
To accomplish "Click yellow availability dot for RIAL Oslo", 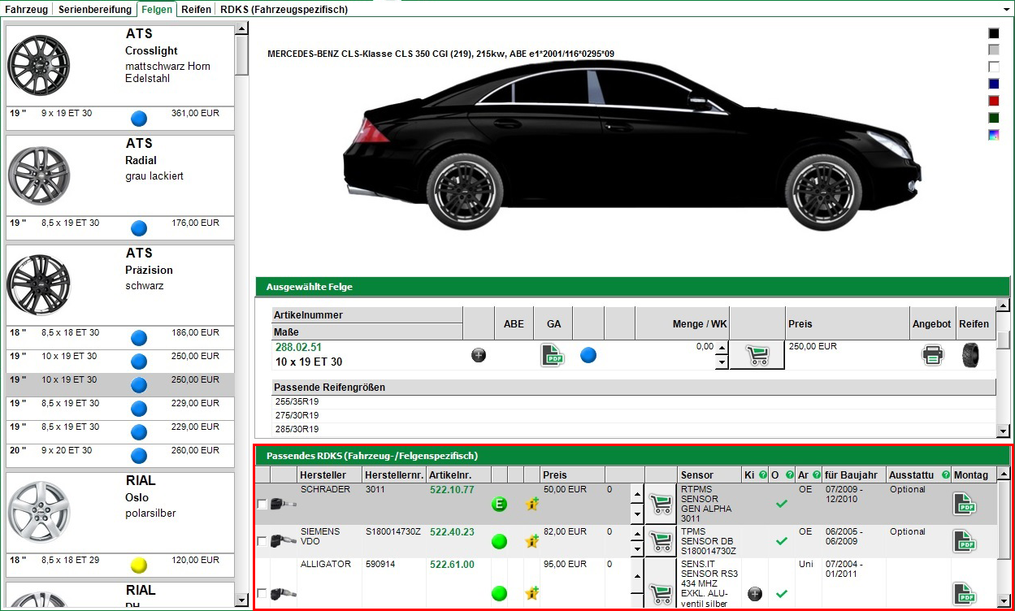I will coord(139,565).
